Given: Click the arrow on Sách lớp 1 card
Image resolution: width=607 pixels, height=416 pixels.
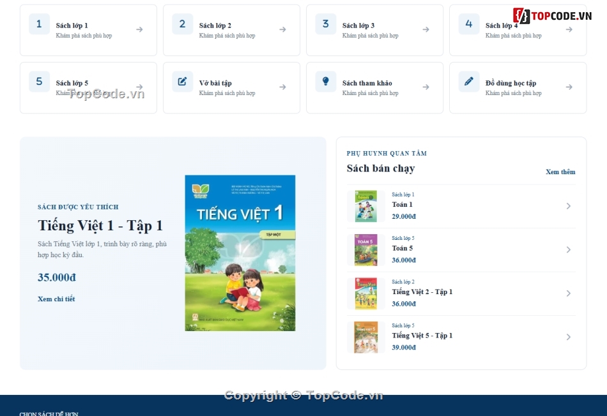Looking at the screenshot, I should (139, 29).
